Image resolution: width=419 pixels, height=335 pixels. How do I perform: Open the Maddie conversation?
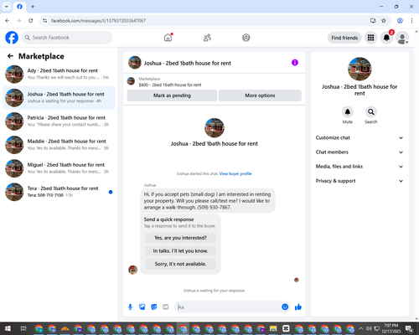(x=59, y=145)
